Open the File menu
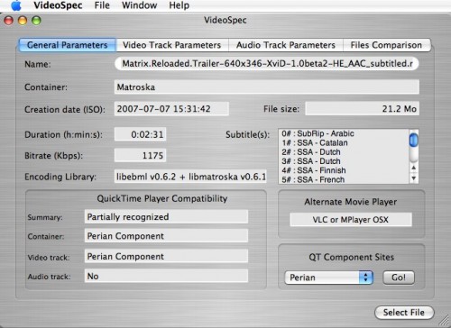The image size is (451, 328). (102, 5)
